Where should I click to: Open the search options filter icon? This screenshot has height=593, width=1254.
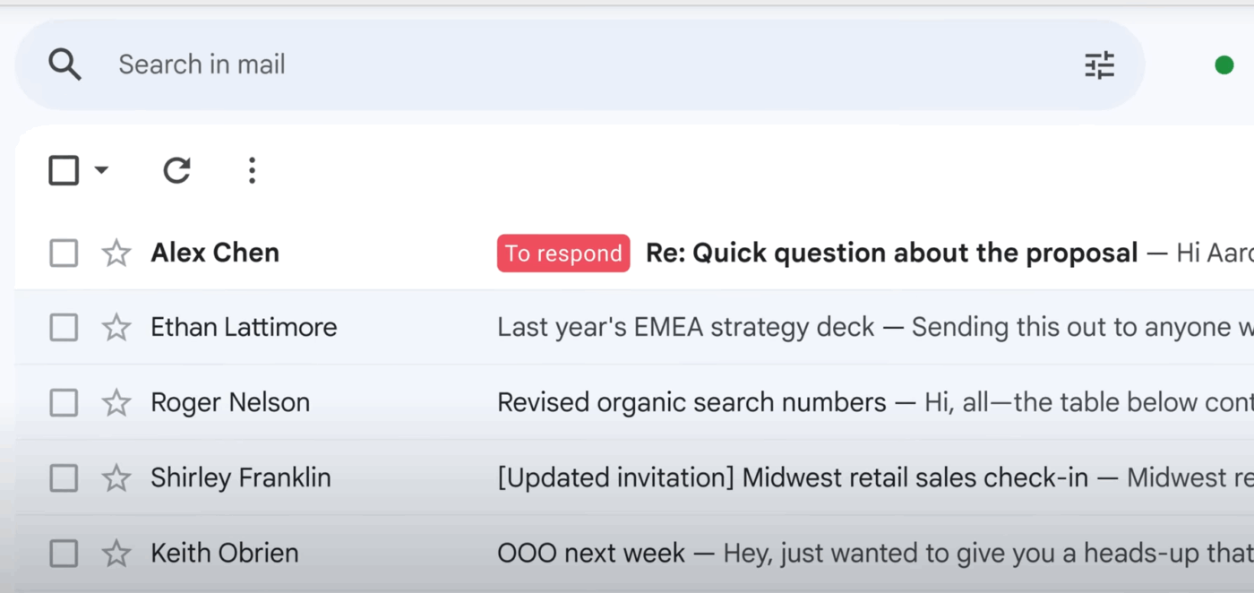pos(1099,64)
